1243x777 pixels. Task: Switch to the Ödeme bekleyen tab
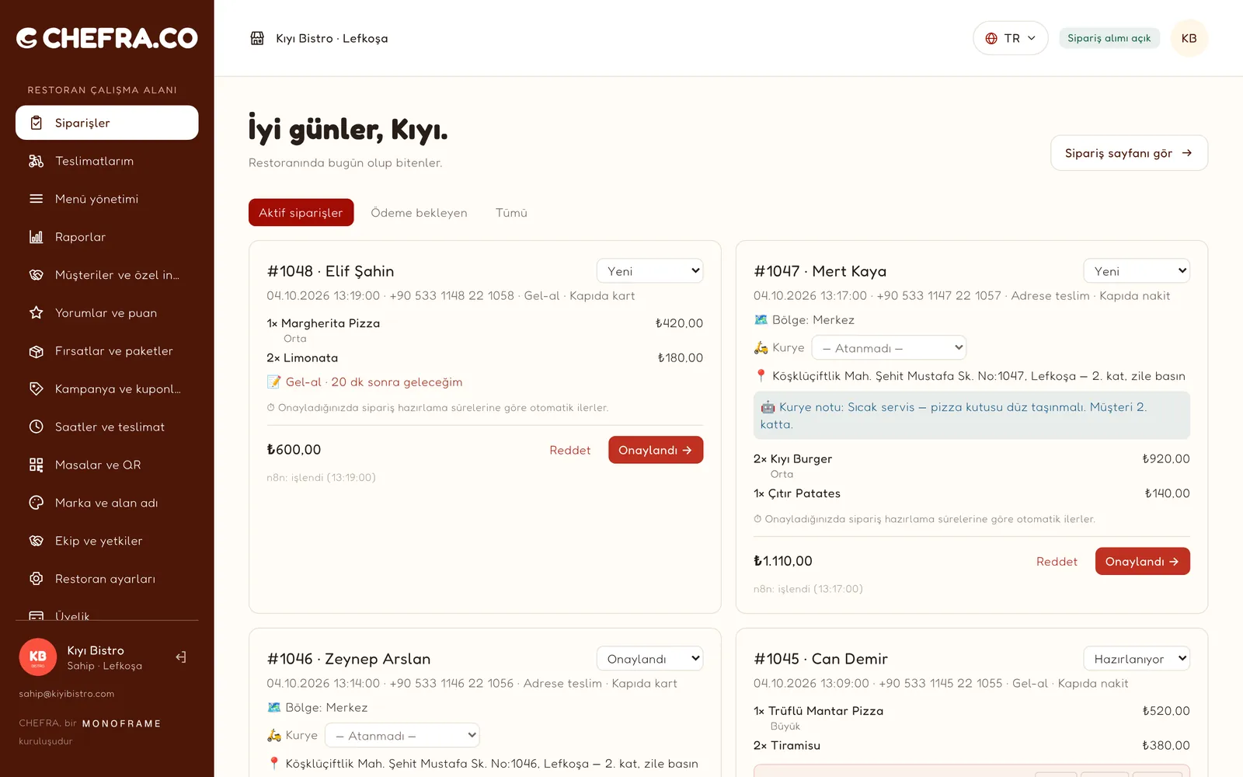point(419,213)
